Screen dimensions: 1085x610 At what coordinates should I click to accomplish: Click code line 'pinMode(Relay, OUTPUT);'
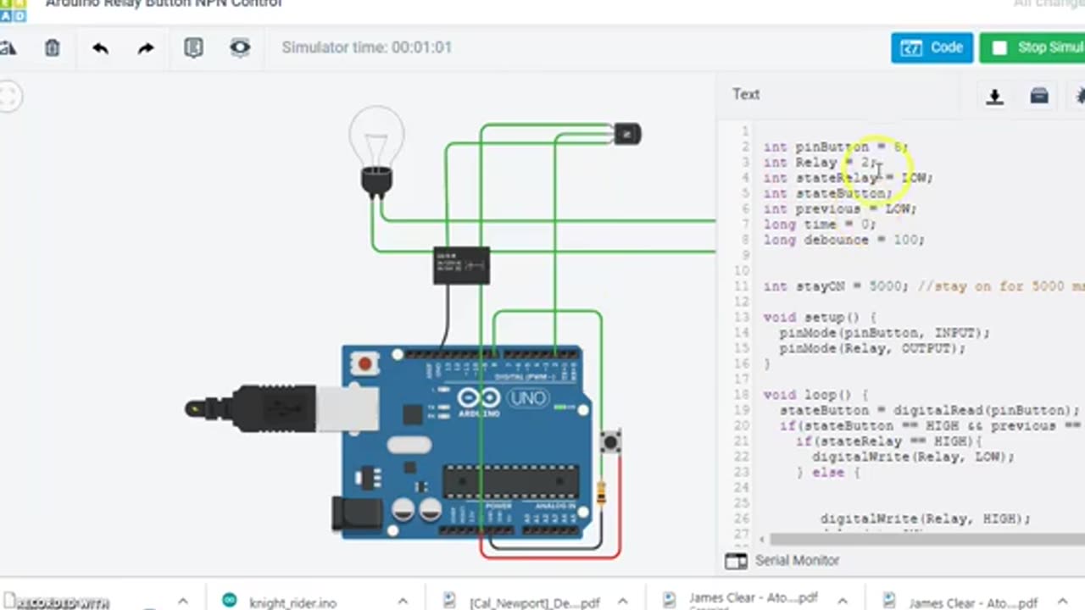click(872, 348)
